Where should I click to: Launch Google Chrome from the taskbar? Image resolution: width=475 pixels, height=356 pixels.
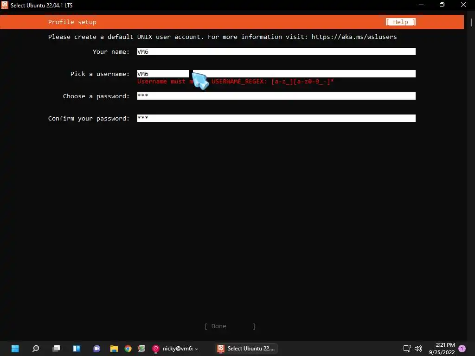pos(128,349)
